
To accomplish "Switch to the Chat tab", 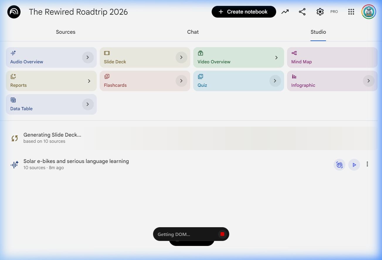I will (x=193, y=32).
